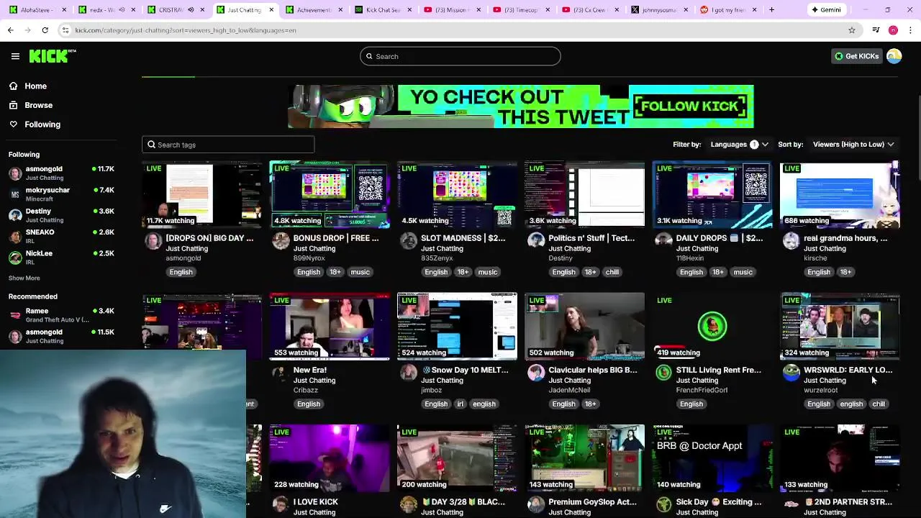Viewport: 921px width, 518px height.
Task: Click the Search tags field
Action: coord(228,145)
